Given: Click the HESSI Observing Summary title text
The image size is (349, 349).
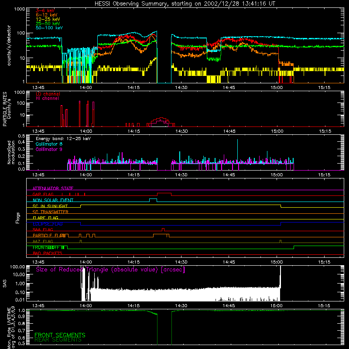Looking at the screenshot, I should point(185,4).
